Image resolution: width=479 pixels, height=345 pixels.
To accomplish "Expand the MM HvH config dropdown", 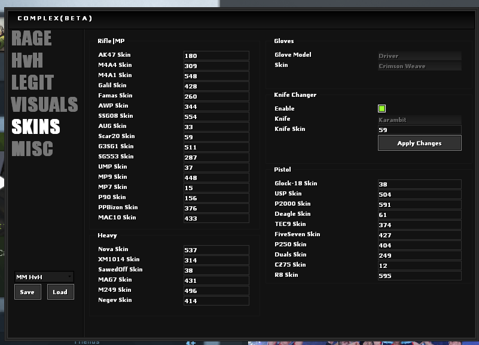I will coord(44,277).
